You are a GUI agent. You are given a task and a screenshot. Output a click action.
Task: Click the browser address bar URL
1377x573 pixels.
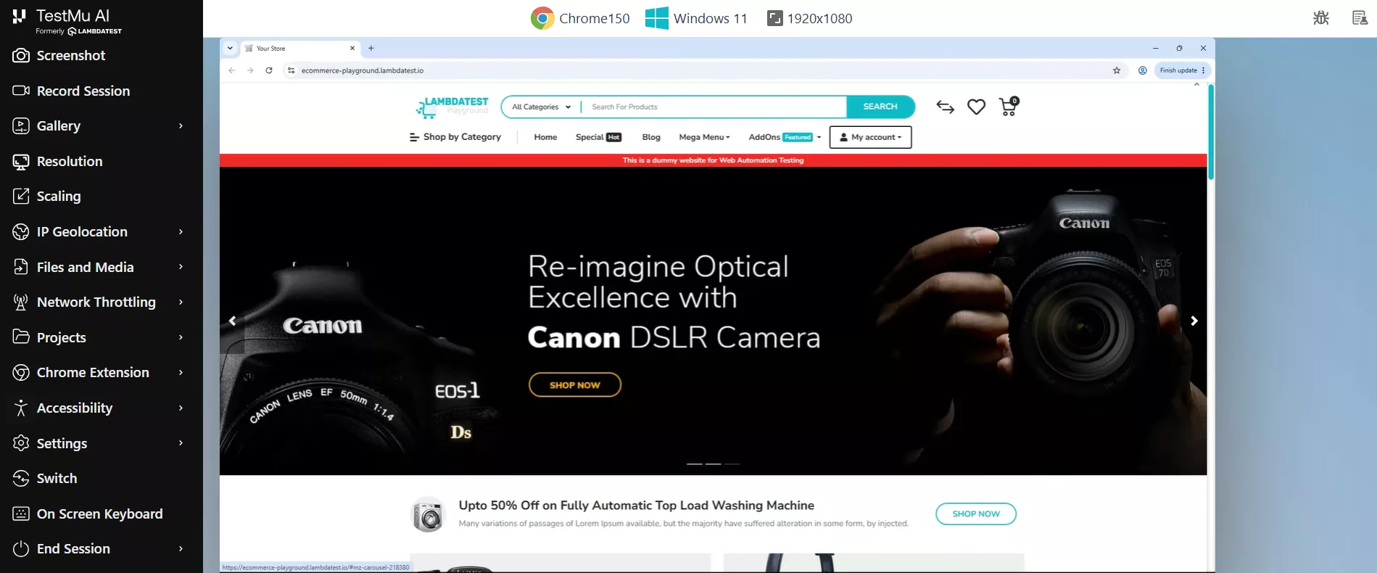(x=362, y=70)
